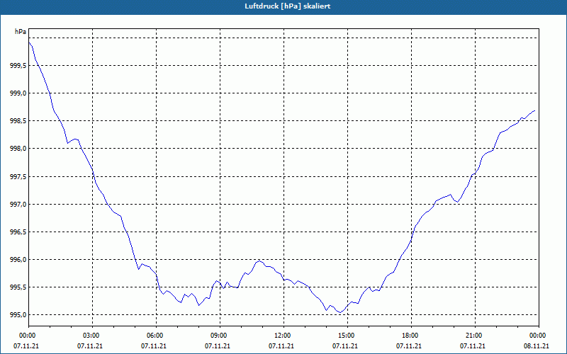Click the 18:00 time axis label
567x354 pixels.
pos(411,336)
